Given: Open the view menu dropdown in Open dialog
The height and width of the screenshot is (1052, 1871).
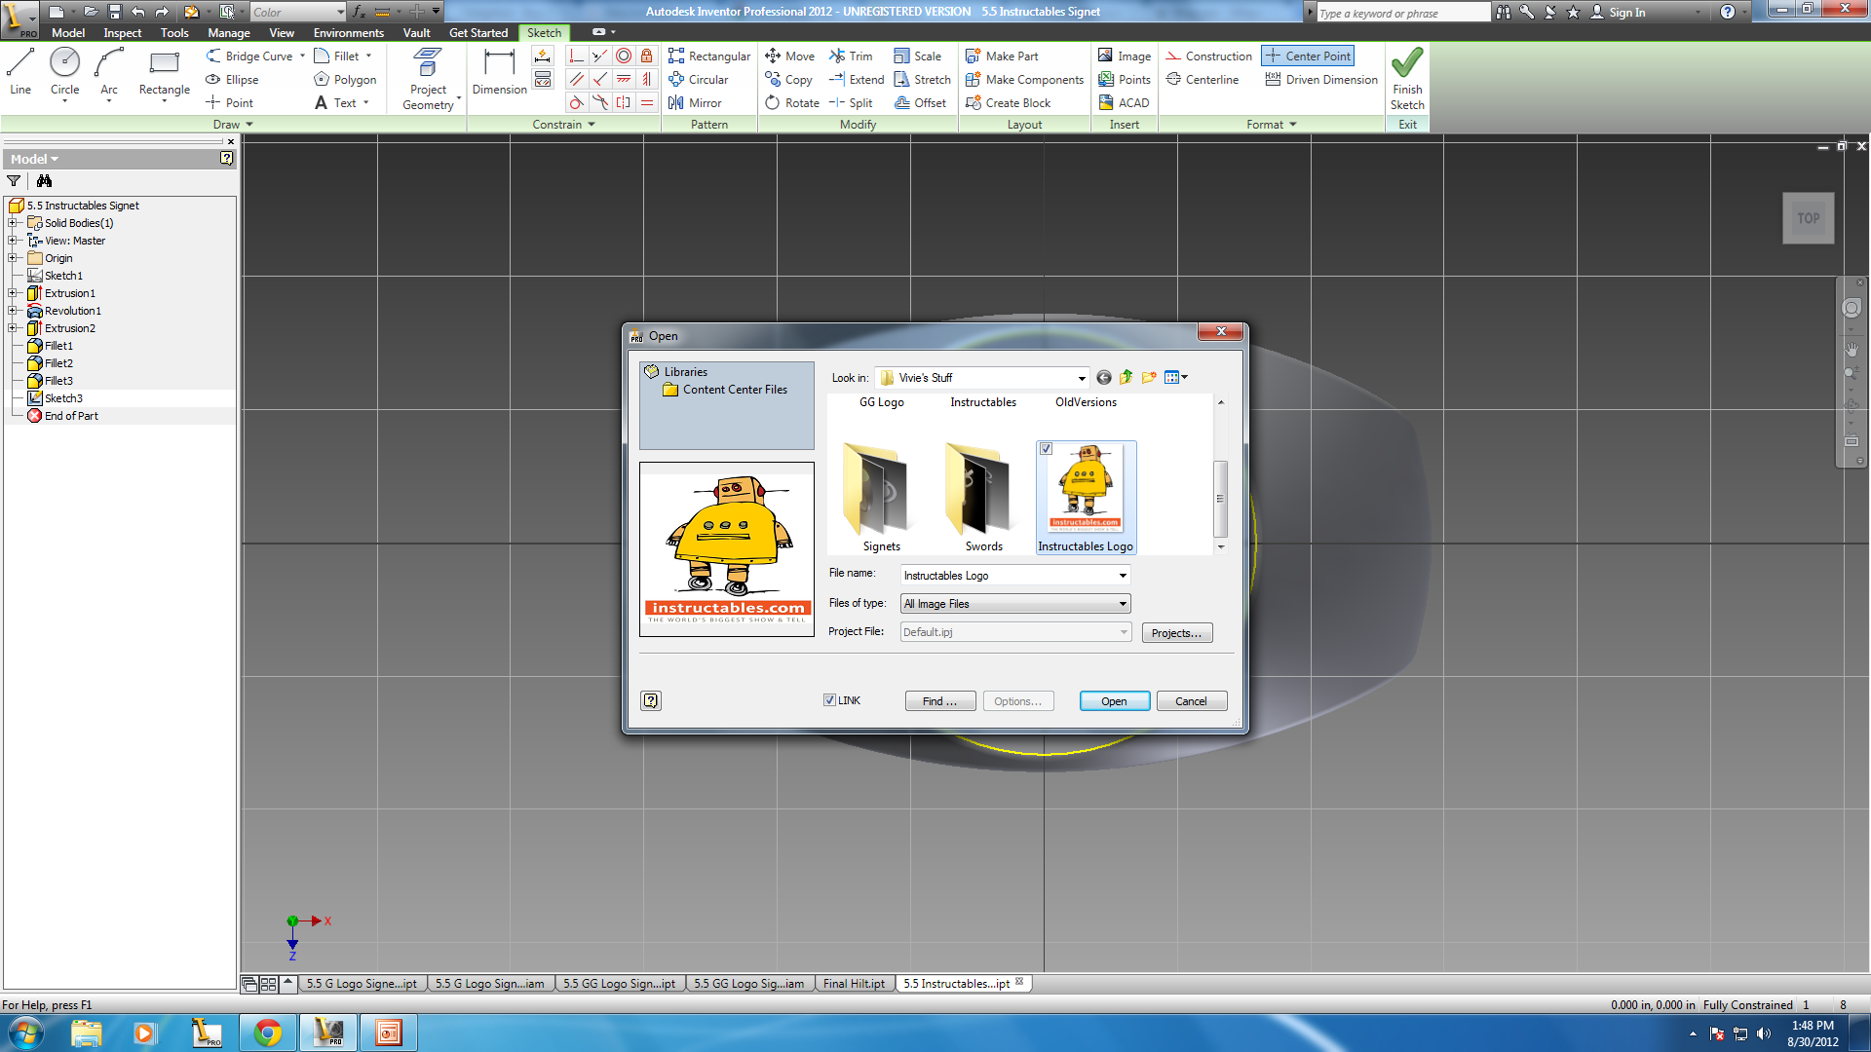Looking at the screenshot, I should point(1176,378).
